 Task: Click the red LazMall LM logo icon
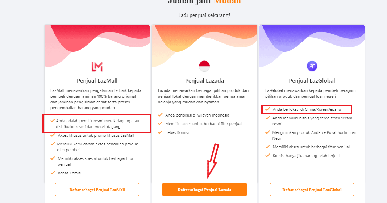pyautogui.click(x=97, y=67)
